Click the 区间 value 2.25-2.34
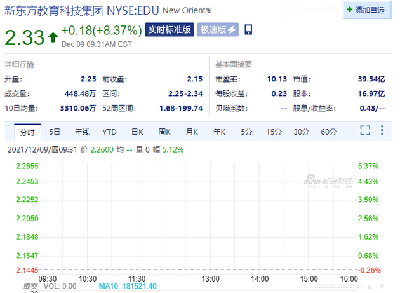Viewport: 400px width, 293px height. tap(185, 94)
